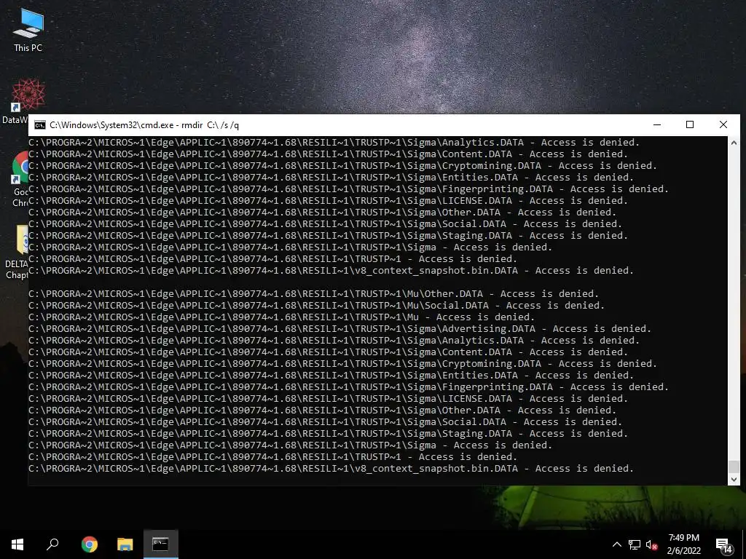This screenshot has height=559, width=746.
Task: Select the Command Prompt taskbar button
Action: [x=160, y=544]
